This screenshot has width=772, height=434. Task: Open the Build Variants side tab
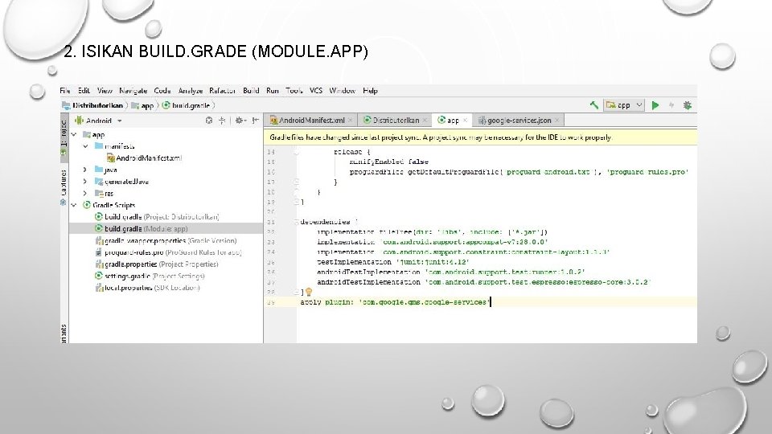point(64,333)
